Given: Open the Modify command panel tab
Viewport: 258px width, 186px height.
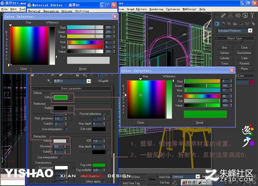Looking at the screenshot, I should (x=223, y=15).
